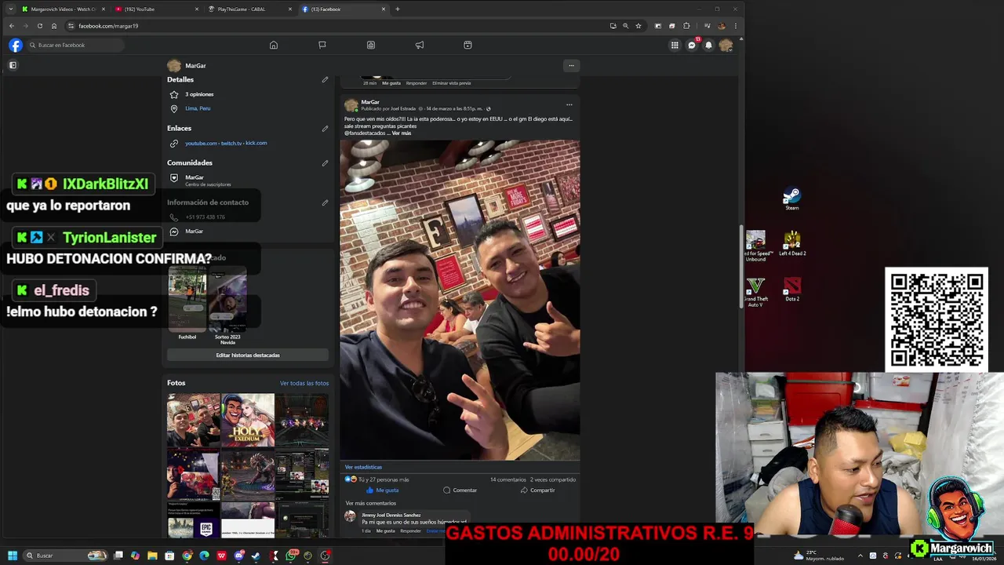Open the post's three-dot options menu
The image size is (1004, 565).
[x=569, y=104]
